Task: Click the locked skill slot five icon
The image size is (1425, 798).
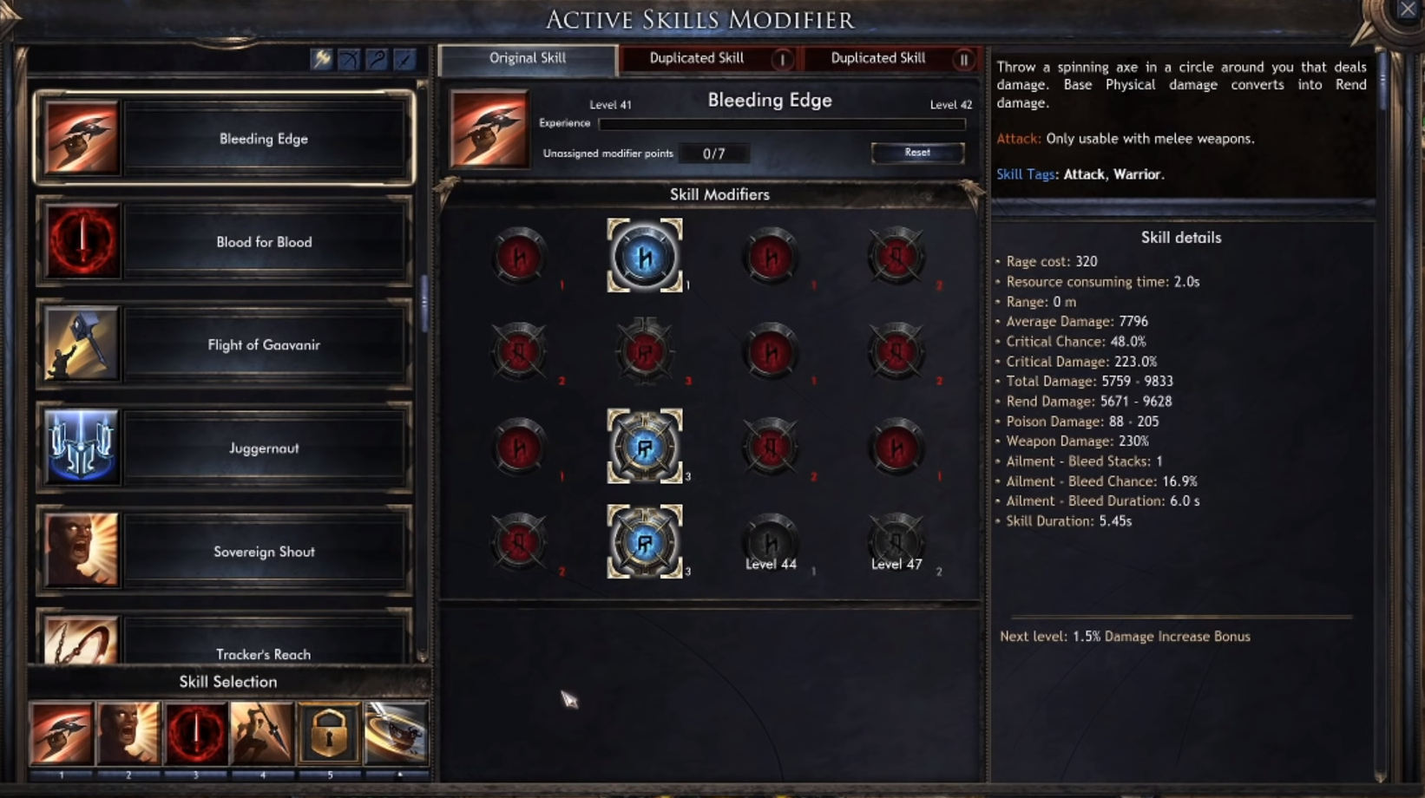Action: point(329,734)
